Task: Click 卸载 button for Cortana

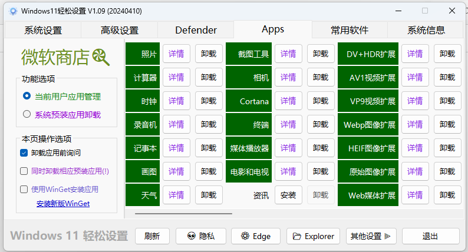Action: click(x=320, y=101)
